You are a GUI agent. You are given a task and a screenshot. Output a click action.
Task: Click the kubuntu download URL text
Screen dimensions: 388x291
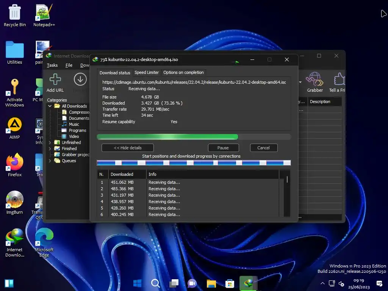tap(194, 82)
